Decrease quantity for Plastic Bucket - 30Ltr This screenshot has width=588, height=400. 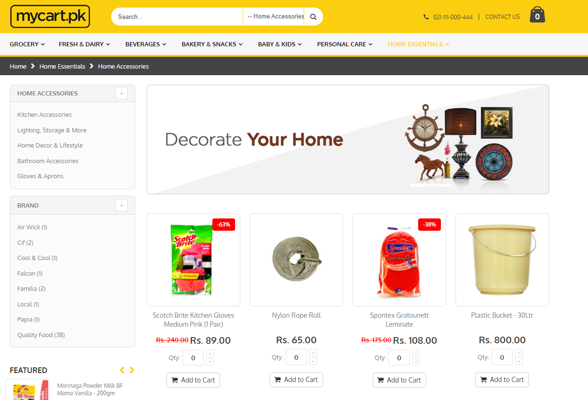pos(519,361)
